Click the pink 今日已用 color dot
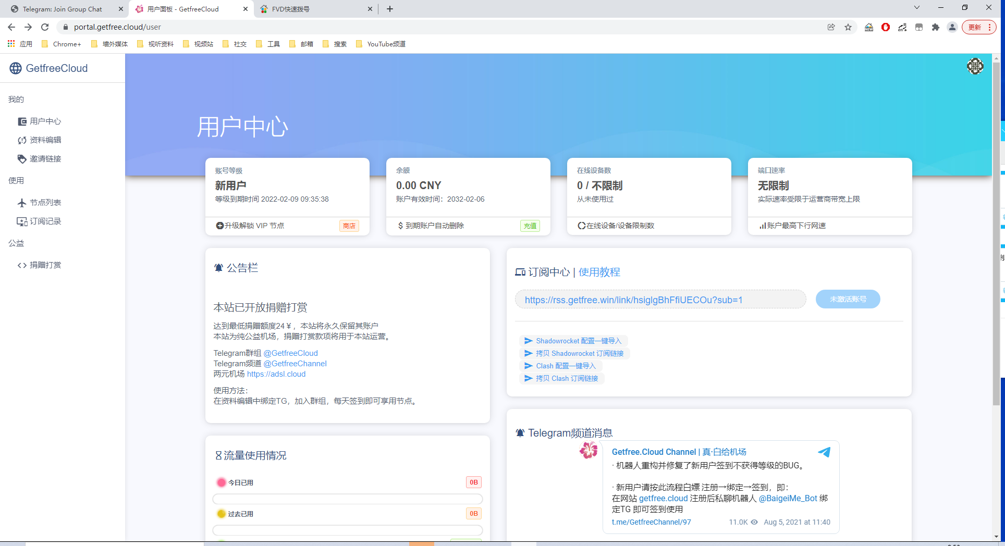Screen dimensions: 1005x546 pos(221,482)
